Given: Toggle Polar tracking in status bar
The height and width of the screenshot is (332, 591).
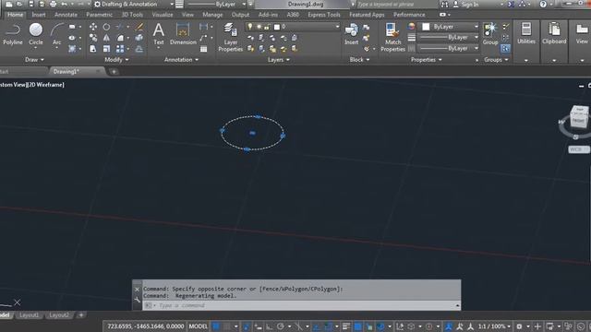Looking at the screenshot, I should pyautogui.click(x=281, y=326).
